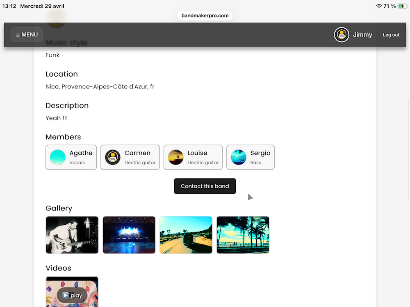Open Agathe's member card
Image resolution: width=410 pixels, height=307 pixels.
(71, 157)
